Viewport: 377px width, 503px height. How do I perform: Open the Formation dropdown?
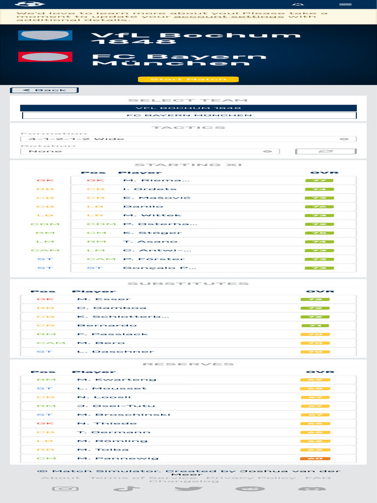click(x=188, y=139)
